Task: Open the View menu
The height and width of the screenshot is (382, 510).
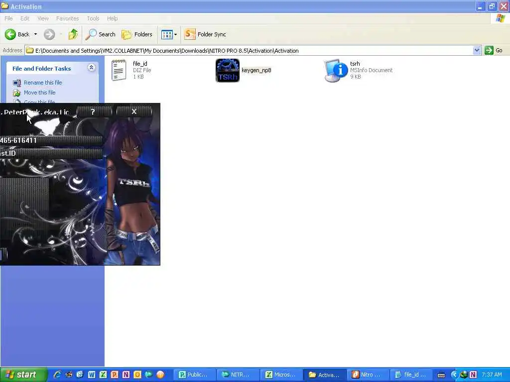Action: pos(43,18)
